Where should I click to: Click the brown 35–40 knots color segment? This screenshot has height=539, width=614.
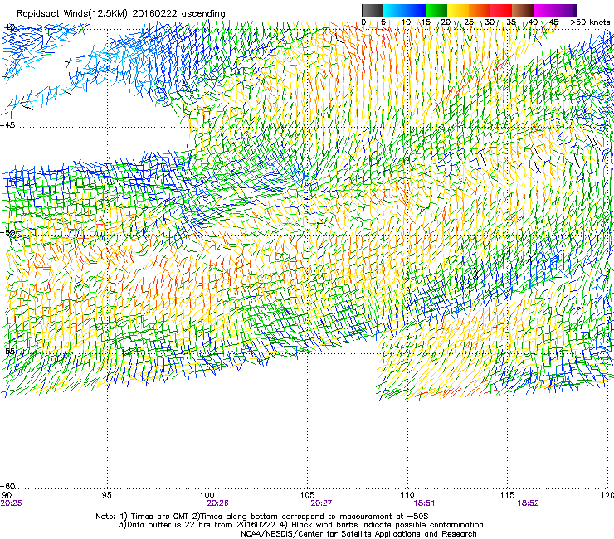pos(523,10)
